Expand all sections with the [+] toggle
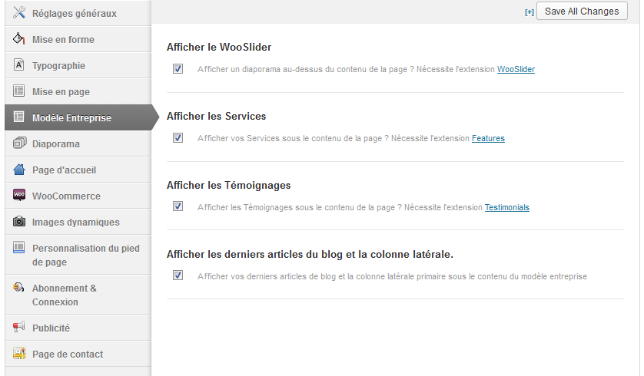The image size is (644, 376). (x=529, y=12)
